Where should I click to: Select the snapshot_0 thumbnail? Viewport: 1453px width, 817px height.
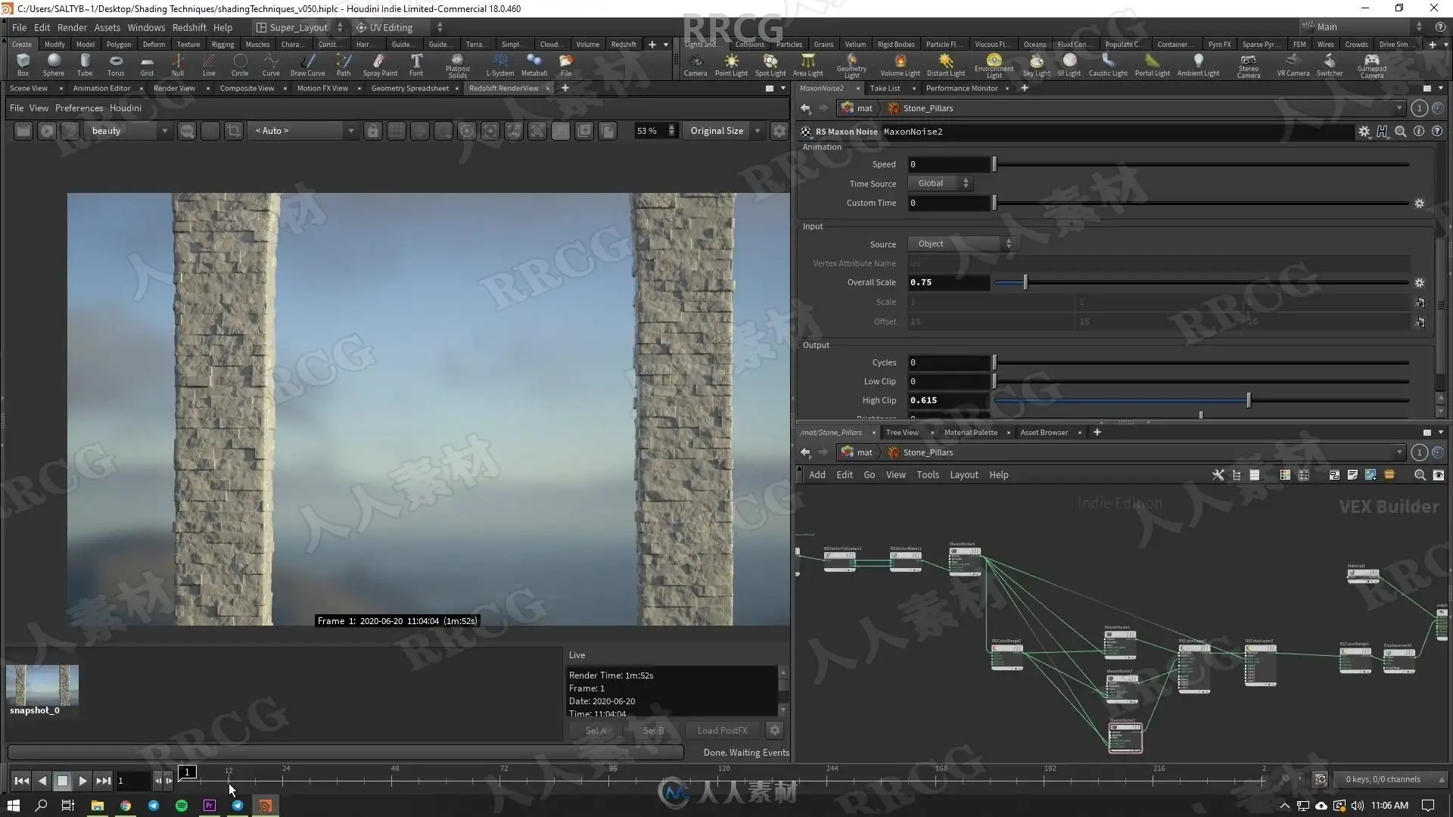coord(42,685)
